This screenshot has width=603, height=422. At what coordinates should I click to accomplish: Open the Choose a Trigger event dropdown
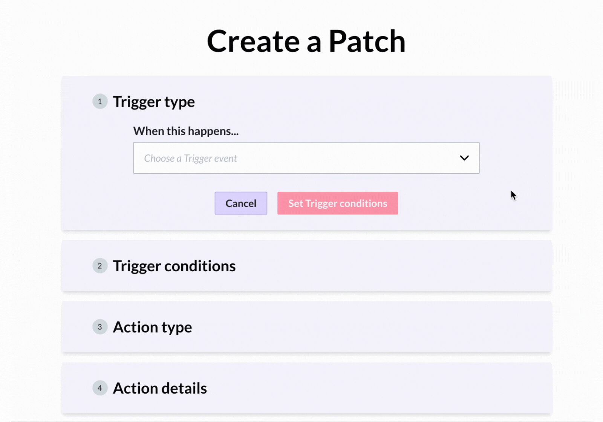point(306,158)
